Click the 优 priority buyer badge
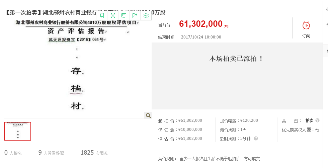The width and height of the screenshot is (328, 168). [309, 130]
